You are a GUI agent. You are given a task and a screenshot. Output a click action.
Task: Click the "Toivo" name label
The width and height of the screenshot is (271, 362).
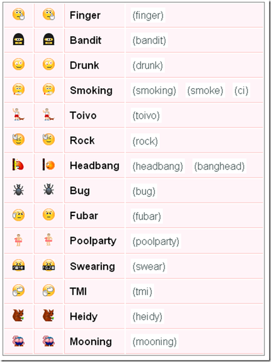83,115
